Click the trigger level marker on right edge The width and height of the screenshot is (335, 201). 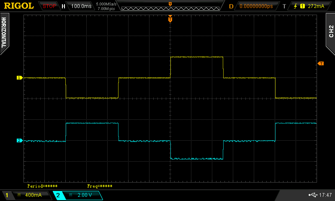[x=321, y=63]
